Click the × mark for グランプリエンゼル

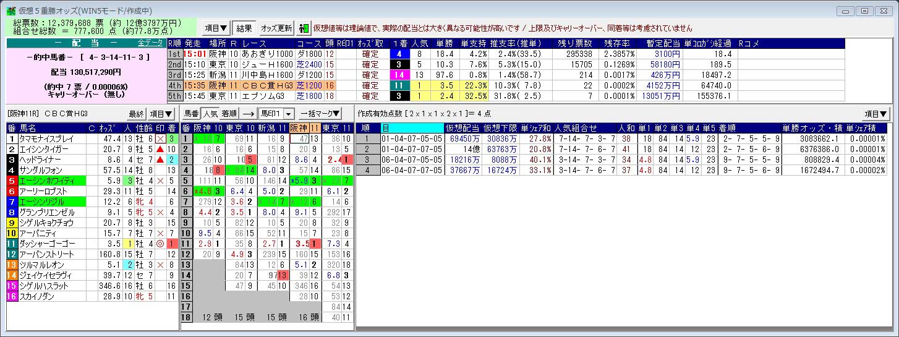(x=161, y=213)
